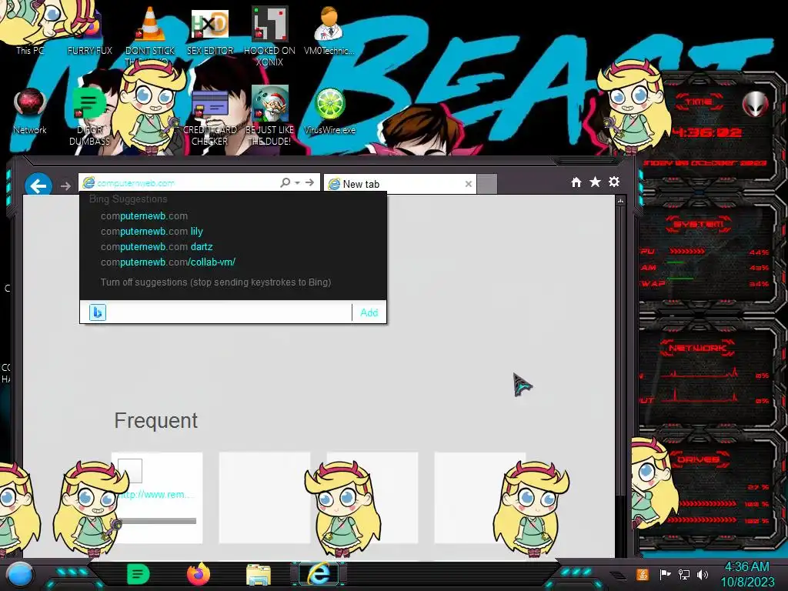Open the VM0Technic desktop icon
788x591 pixels.
click(329, 30)
